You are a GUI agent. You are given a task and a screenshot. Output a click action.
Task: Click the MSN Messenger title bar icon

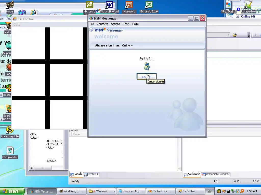coord(91,18)
